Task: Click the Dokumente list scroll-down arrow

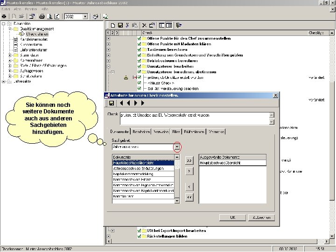Action: pos(177,201)
